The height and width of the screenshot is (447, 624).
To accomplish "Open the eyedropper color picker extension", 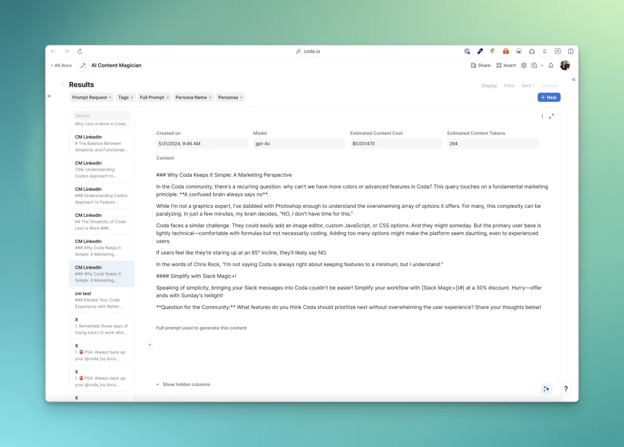I will [480, 51].
